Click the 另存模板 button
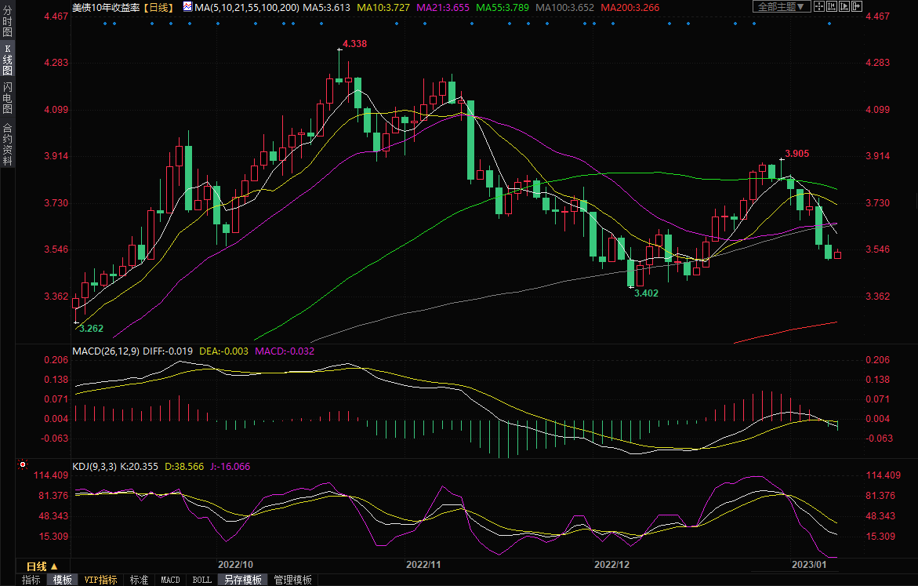918x586 pixels. pos(242,580)
